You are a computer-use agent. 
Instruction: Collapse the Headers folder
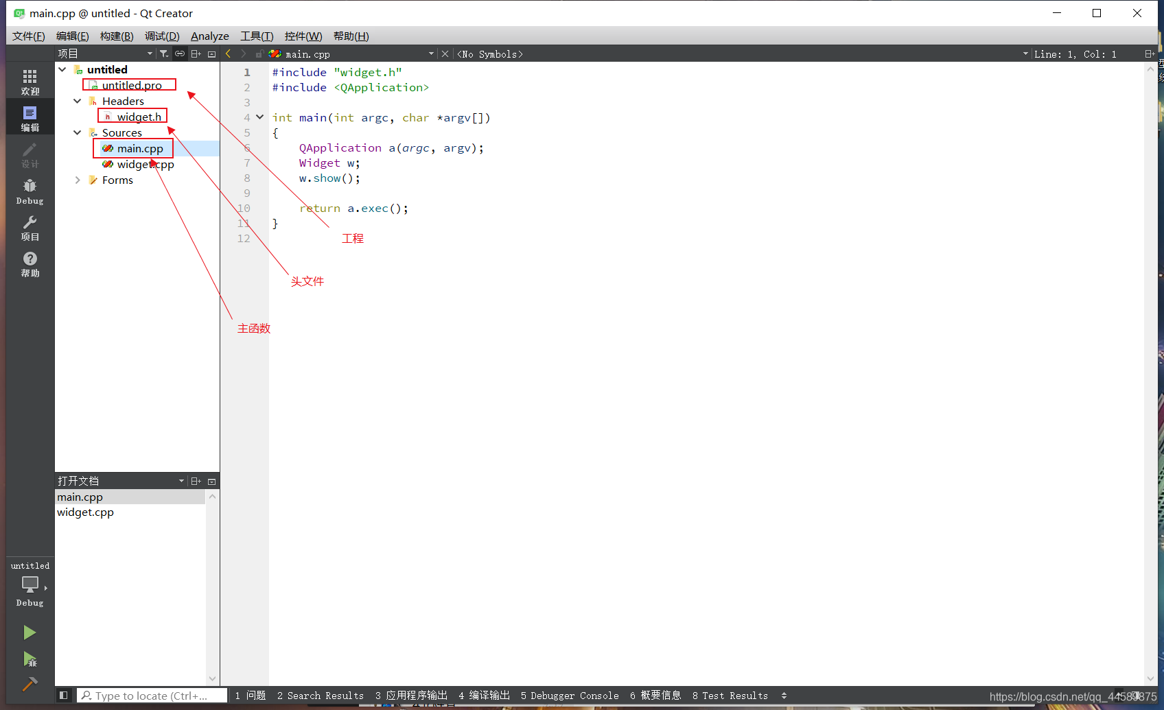(78, 101)
